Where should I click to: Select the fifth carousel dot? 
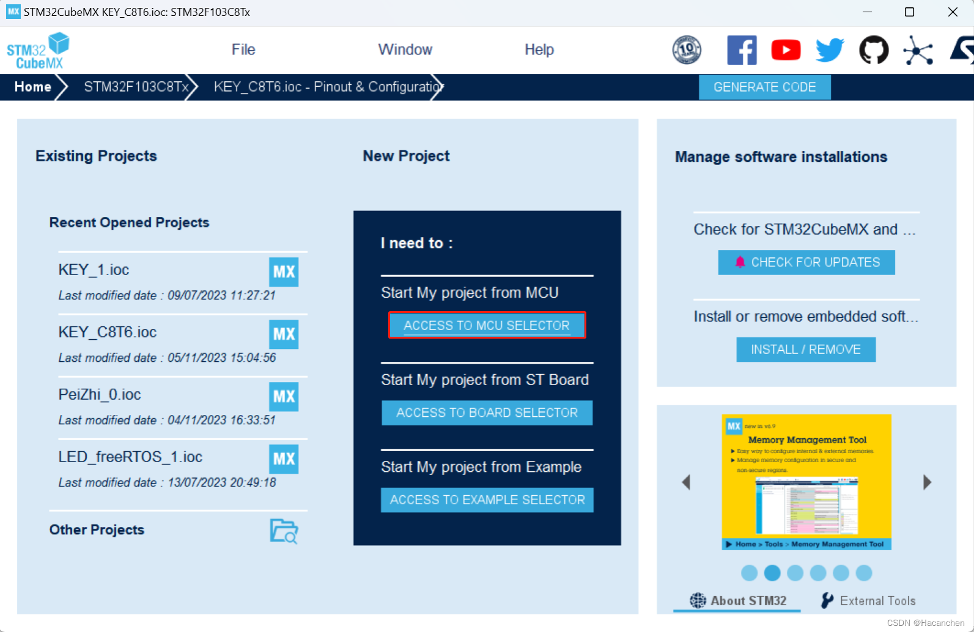click(x=841, y=573)
